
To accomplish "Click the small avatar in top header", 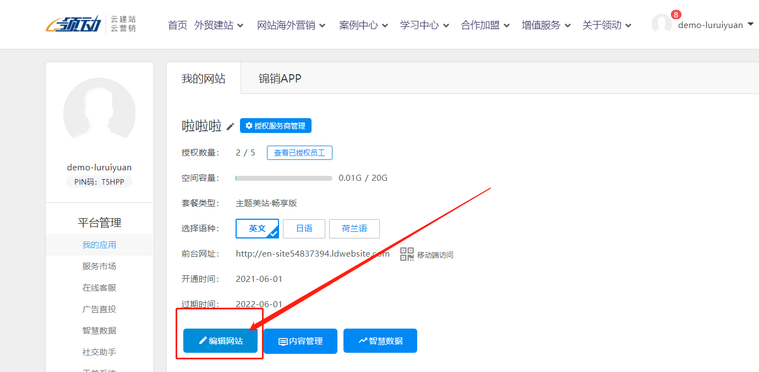I will (662, 25).
